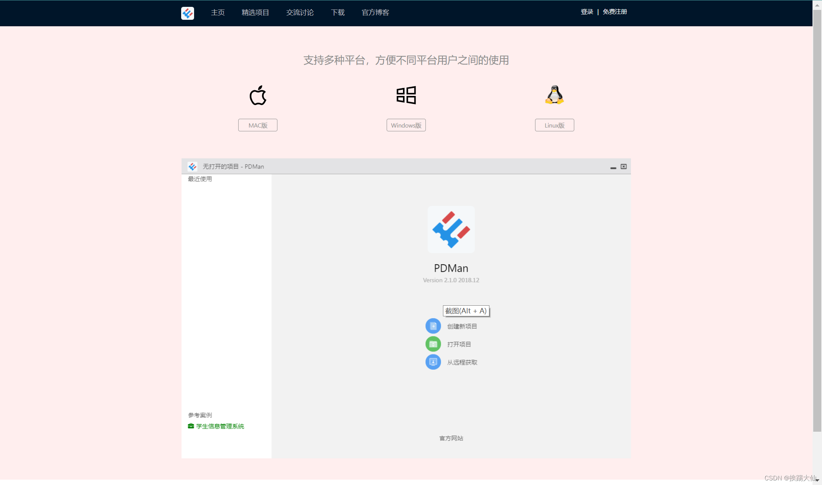Click the large PDMan logo image

pos(451,230)
